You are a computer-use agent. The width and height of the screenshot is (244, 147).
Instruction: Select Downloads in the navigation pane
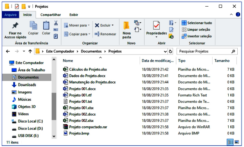[x=27, y=85]
